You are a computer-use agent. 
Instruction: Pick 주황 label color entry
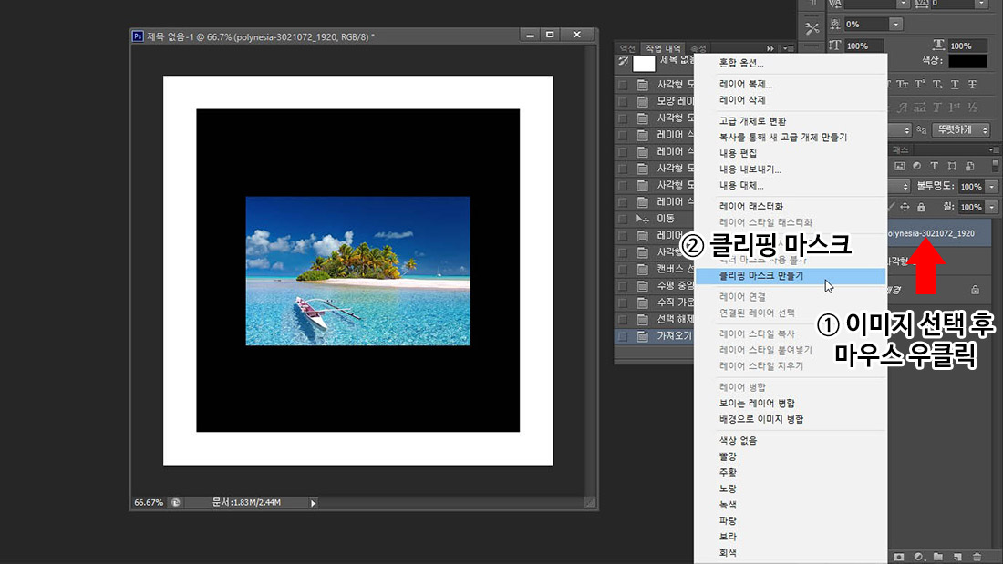[x=790, y=473]
